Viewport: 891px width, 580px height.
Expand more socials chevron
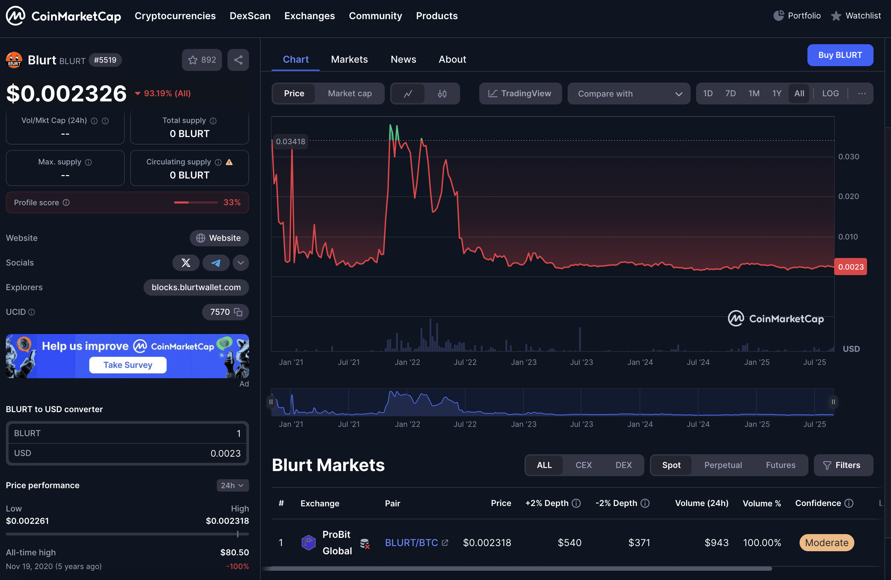click(241, 263)
